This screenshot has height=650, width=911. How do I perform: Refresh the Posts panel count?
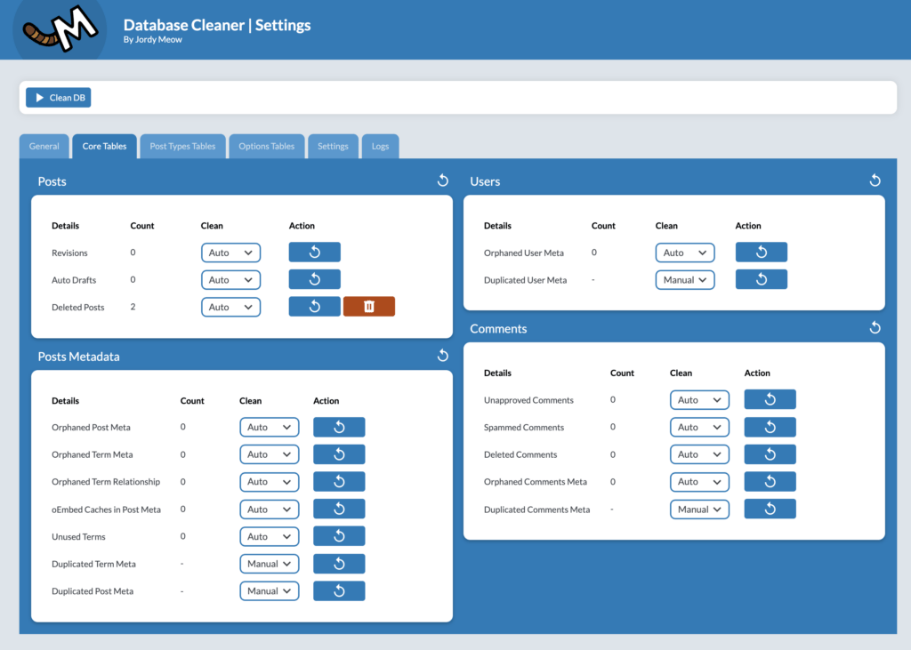(x=442, y=181)
